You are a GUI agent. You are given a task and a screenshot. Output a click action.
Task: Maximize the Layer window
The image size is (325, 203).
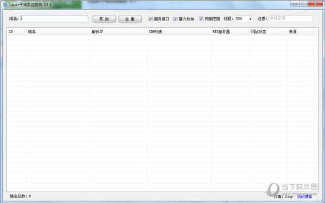click(303, 4)
